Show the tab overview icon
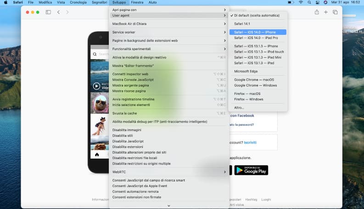This screenshot has height=209, width=364. (x=335, y=12)
